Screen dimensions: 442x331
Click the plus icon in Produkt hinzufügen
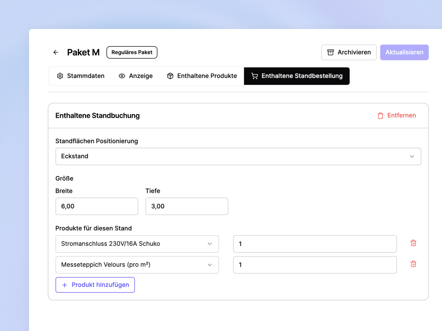point(64,285)
